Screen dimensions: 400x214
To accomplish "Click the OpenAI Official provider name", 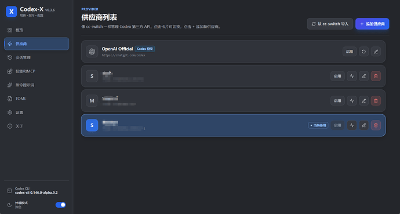I will coord(117,49).
